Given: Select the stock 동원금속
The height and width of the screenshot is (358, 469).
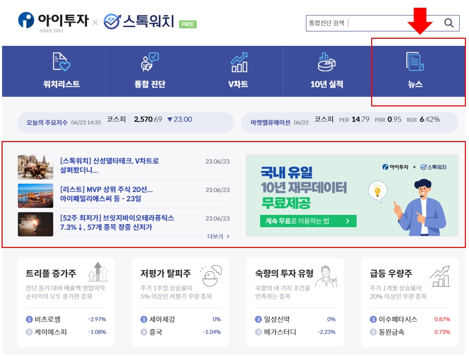Looking at the screenshot, I should coord(391,332).
